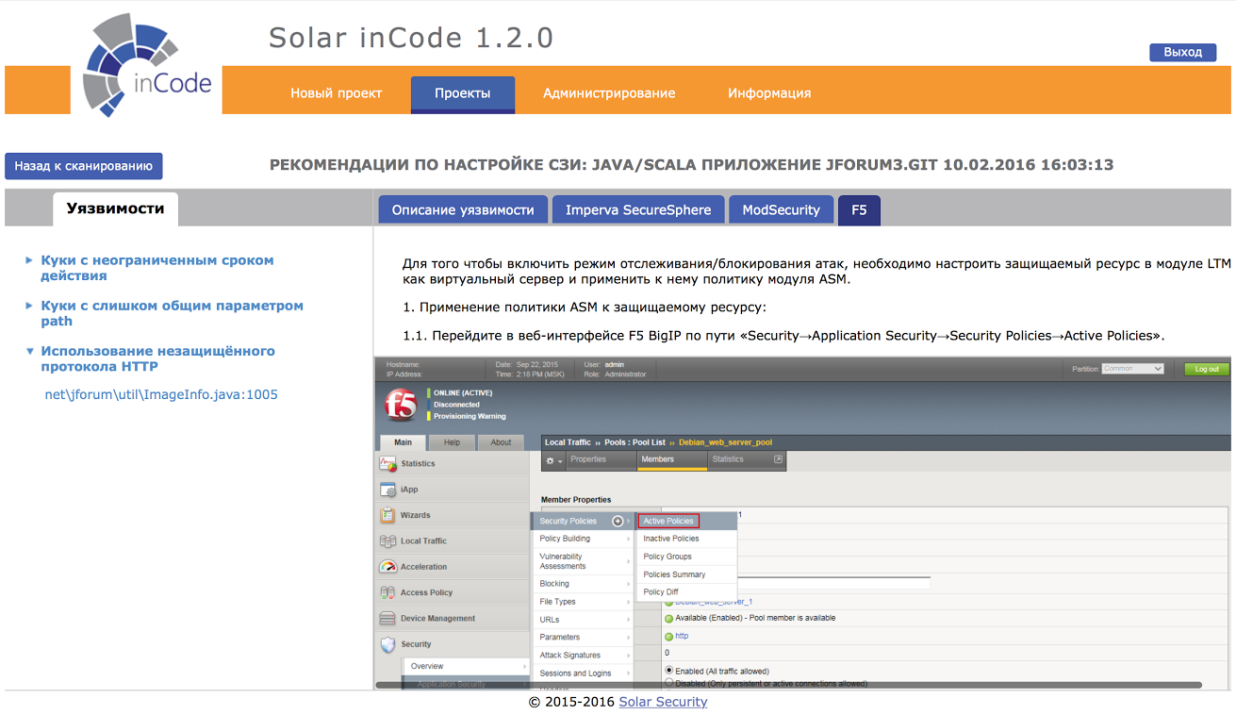Screen dimensions: 1236x715
Task: Open the Attack Signatures submenu
Action: point(583,656)
